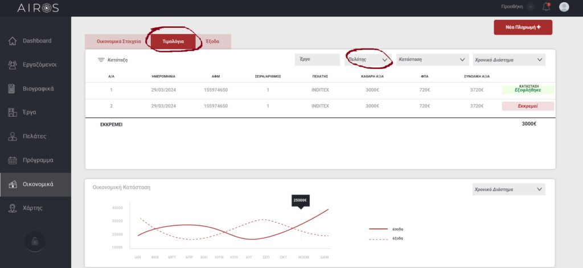
Task: Open the Κατάσταση filter dropdown
Action: click(x=432, y=59)
